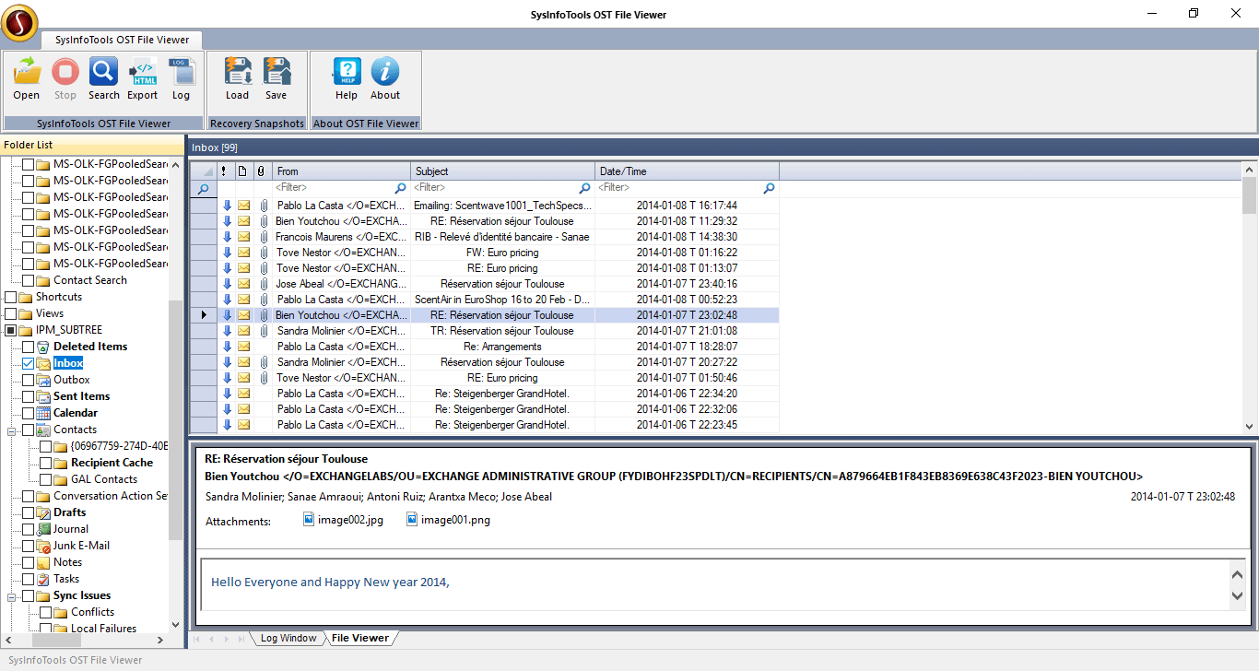Click the Export HTML icon
The image size is (1259, 671).
pos(142,77)
